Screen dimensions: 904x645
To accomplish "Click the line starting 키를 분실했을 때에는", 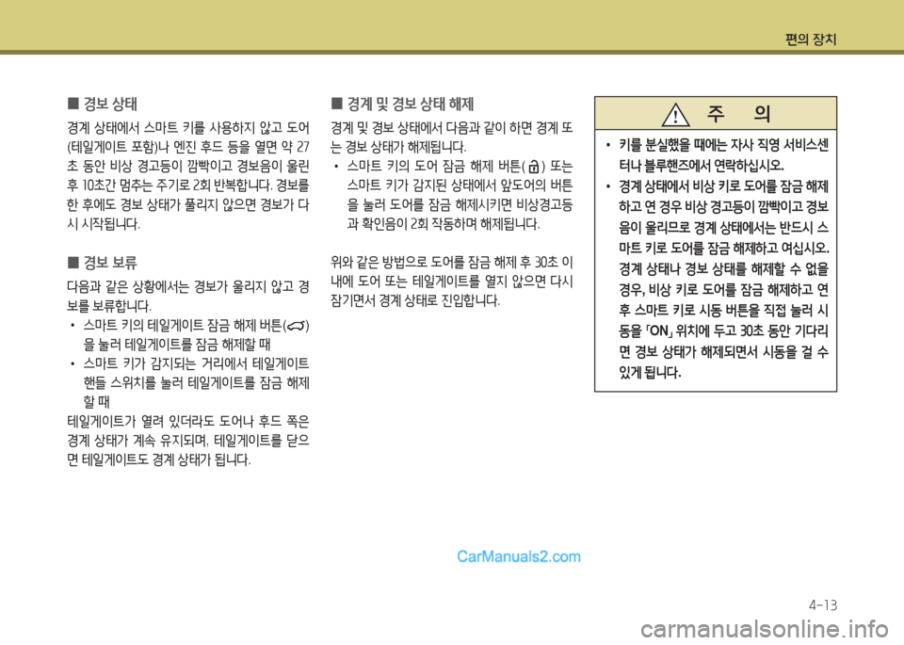I will pyautogui.click(x=723, y=145).
